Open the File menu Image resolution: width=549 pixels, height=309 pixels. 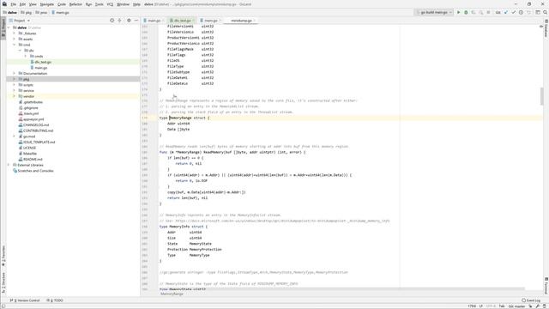point(14,4)
